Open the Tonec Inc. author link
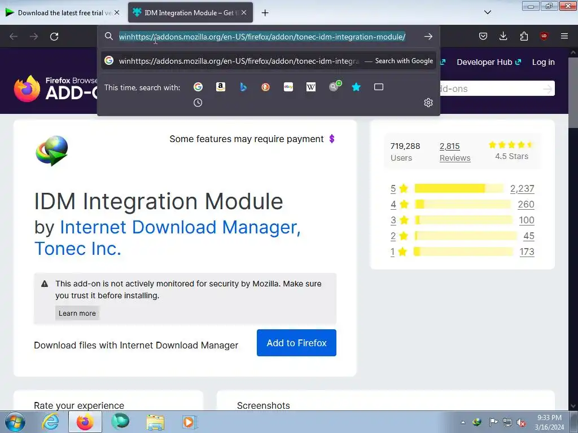Viewport: 578px width, 433px height. click(78, 249)
